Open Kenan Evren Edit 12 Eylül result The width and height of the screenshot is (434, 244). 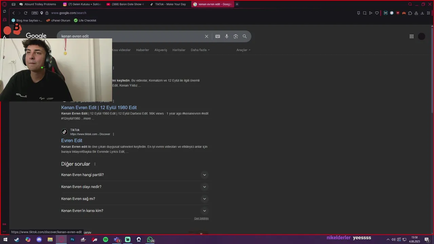pyautogui.click(x=99, y=107)
